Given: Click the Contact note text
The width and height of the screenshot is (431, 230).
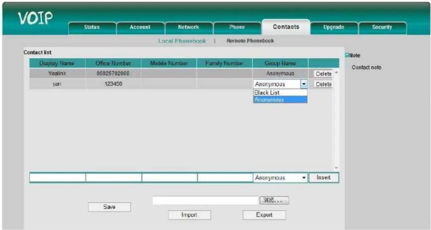Looking at the screenshot, I should click(366, 68).
